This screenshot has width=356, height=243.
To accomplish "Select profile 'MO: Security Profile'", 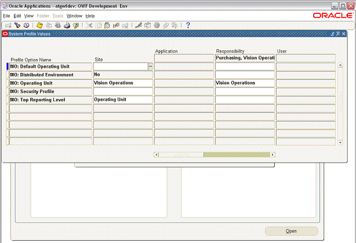I will pyautogui.click(x=50, y=91).
